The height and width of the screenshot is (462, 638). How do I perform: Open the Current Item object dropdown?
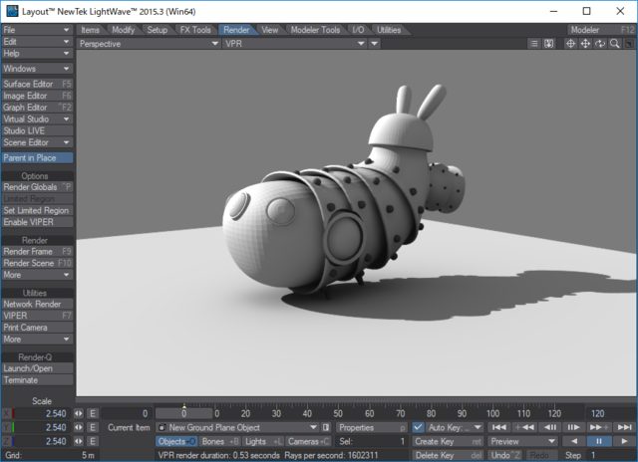(238, 427)
